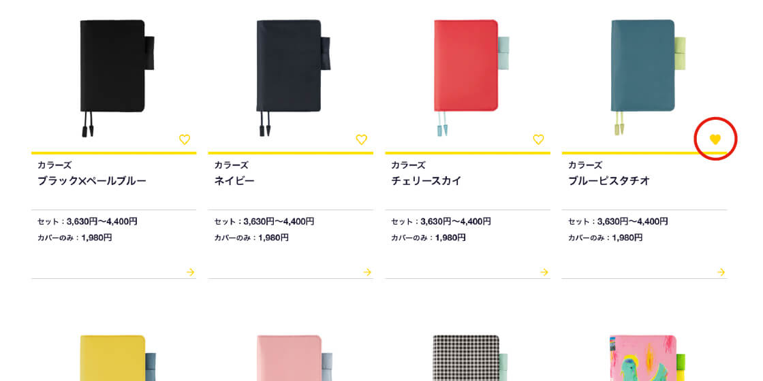This screenshot has width=763, height=381.
Task: Click the arrow icon under ブラック×ペールブルー
Action: coord(190,272)
